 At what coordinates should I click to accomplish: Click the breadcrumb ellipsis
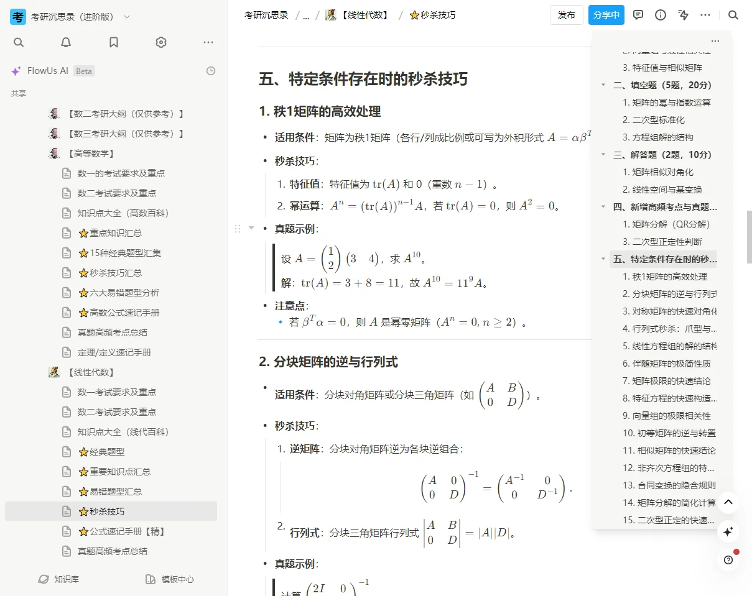[306, 16]
